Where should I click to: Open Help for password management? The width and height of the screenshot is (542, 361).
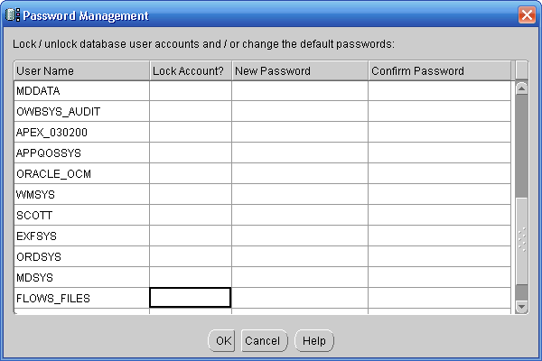(x=314, y=341)
